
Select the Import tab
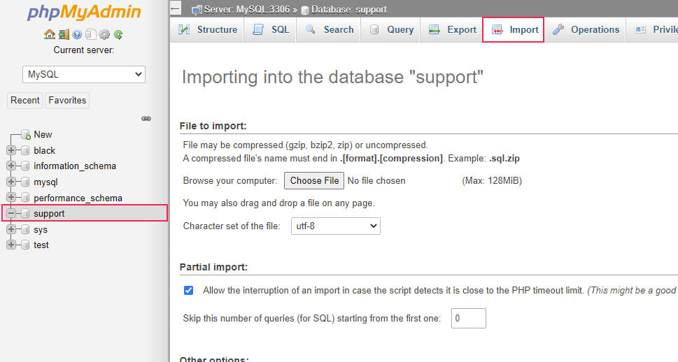tap(514, 30)
